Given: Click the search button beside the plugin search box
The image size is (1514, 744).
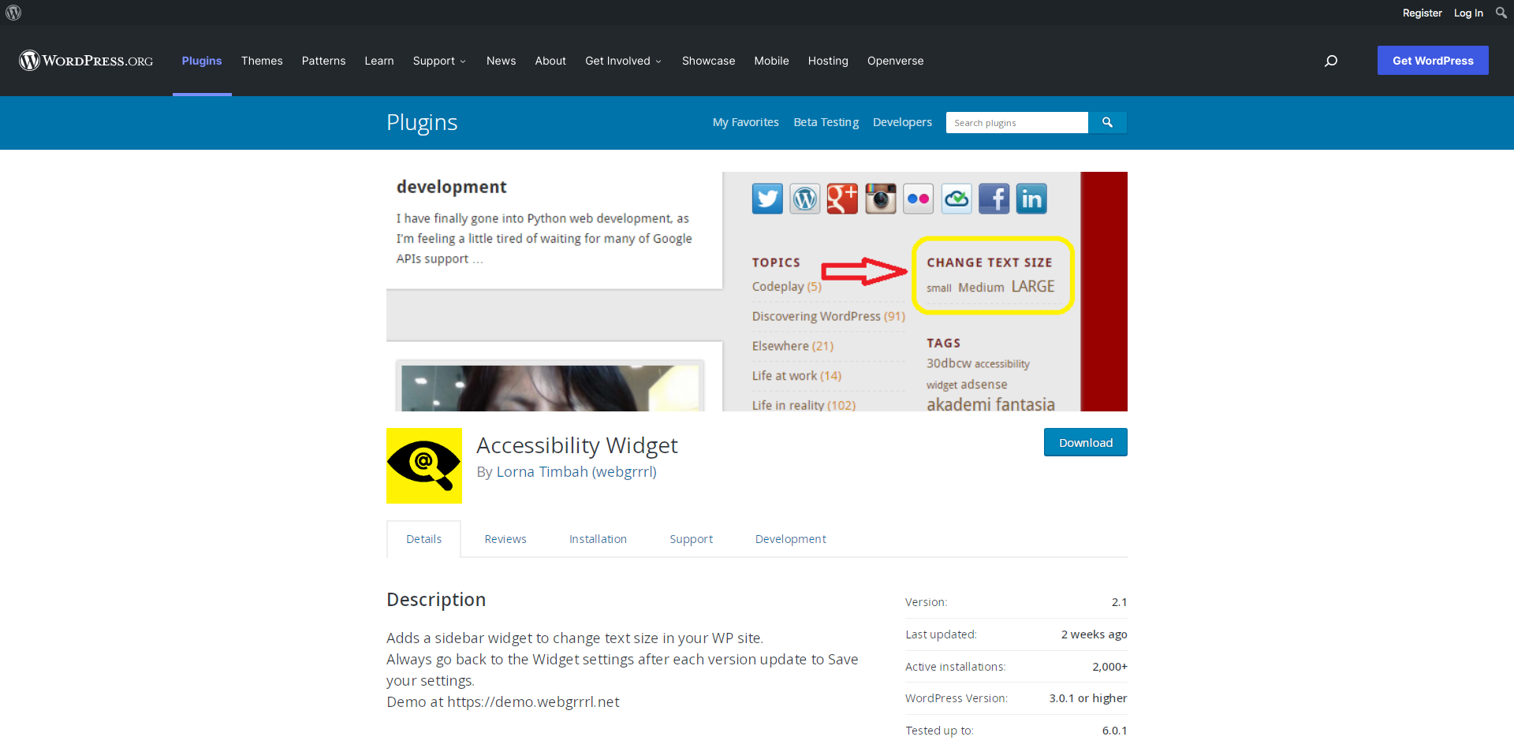Looking at the screenshot, I should click(x=1107, y=122).
